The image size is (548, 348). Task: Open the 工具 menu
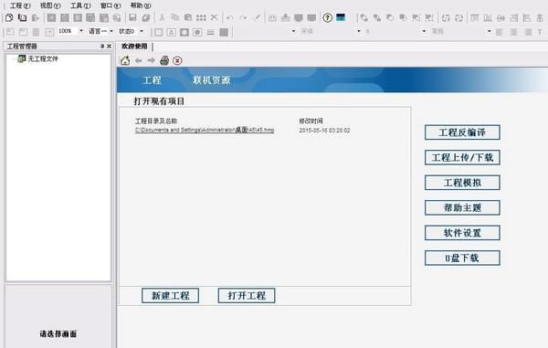(80, 5)
